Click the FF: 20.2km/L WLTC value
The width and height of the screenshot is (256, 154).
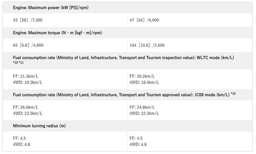click(142, 76)
